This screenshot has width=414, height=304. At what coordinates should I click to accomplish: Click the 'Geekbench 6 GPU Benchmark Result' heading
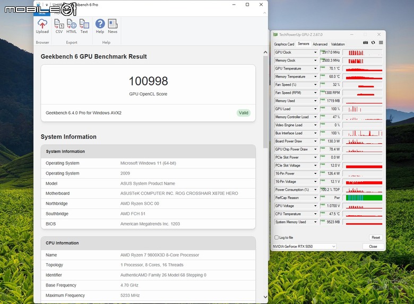pyautogui.click(x=94, y=56)
